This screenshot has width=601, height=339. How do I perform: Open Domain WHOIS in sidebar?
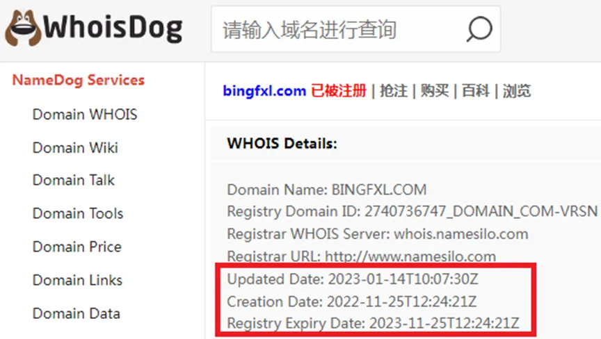click(x=85, y=115)
